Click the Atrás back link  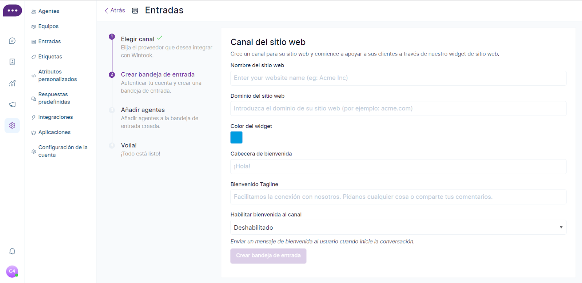coord(115,11)
